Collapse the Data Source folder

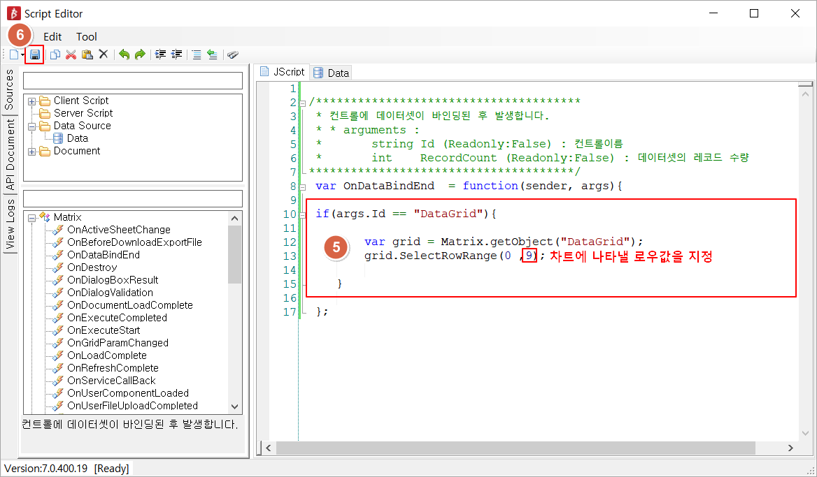pos(32,126)
